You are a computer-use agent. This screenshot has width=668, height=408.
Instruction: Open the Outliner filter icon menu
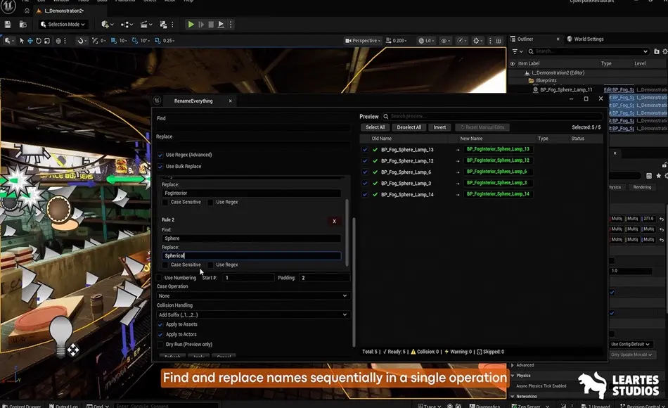pos(518,51)
